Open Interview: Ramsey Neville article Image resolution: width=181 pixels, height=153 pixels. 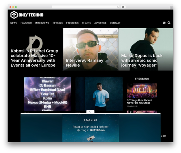[x=85, y=63]
